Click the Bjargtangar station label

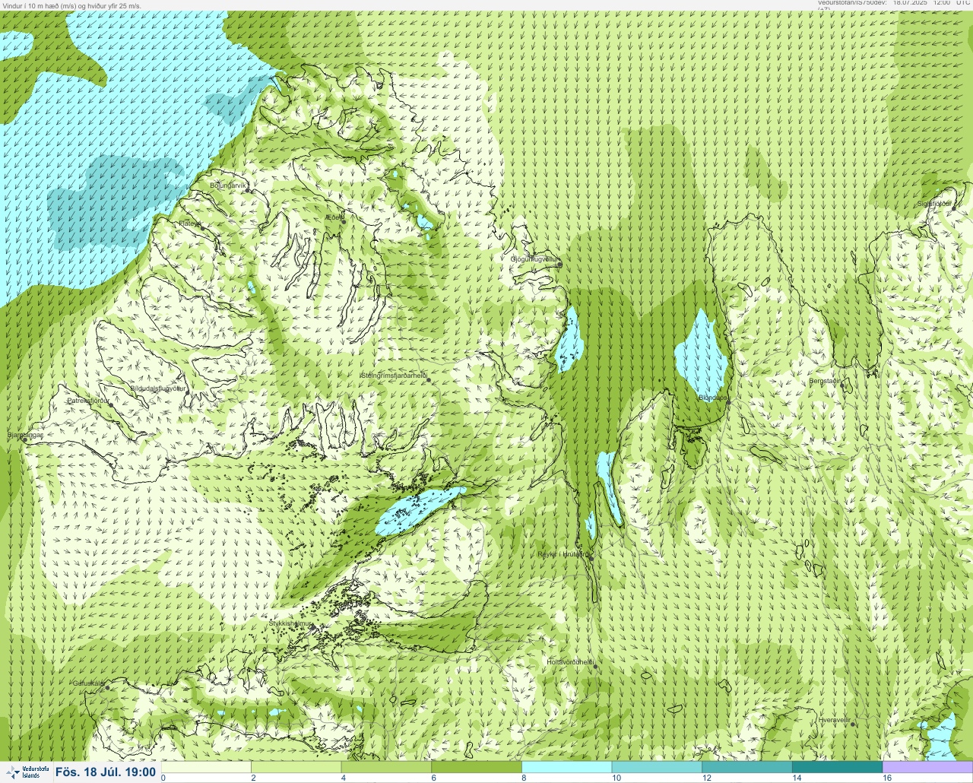pyautogui.click(x=24, y=435)
